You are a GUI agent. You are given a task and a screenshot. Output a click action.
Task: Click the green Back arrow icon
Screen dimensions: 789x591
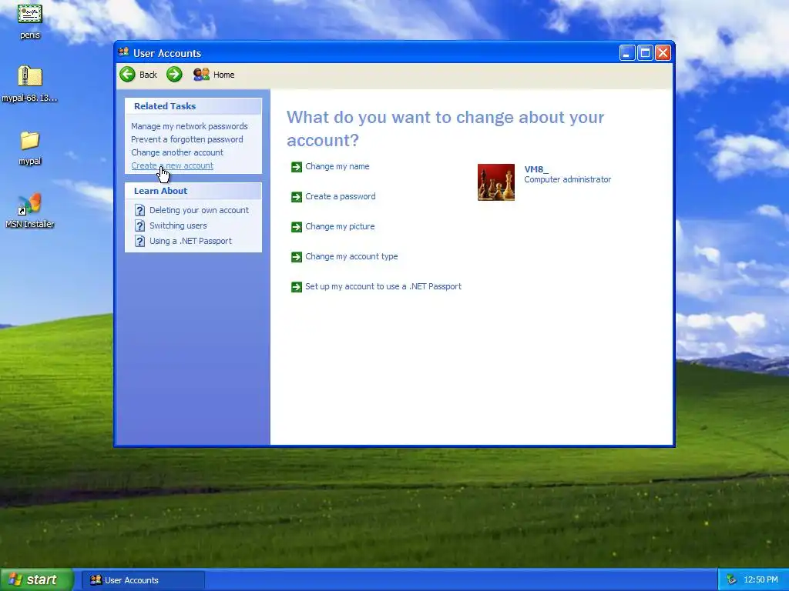coord(127,75)
